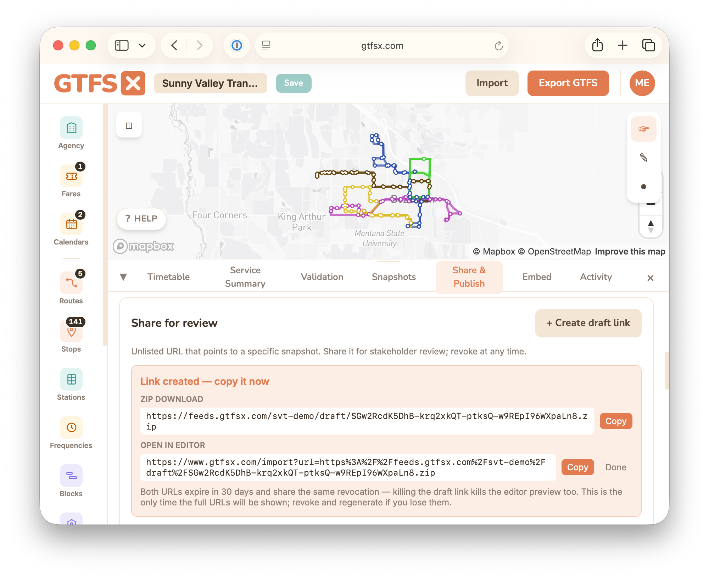The height and width of the screenshot is (577, 709).
Task: Click the sidebar vertical scrollbar
Action: (x=105, y=224)
